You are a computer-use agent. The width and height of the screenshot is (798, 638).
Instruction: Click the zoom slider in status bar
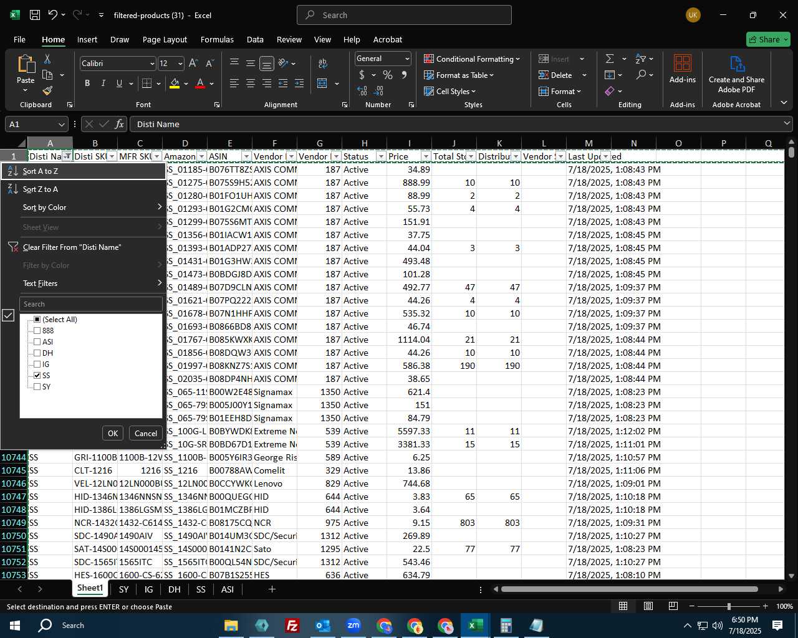[x=728, y=606]
